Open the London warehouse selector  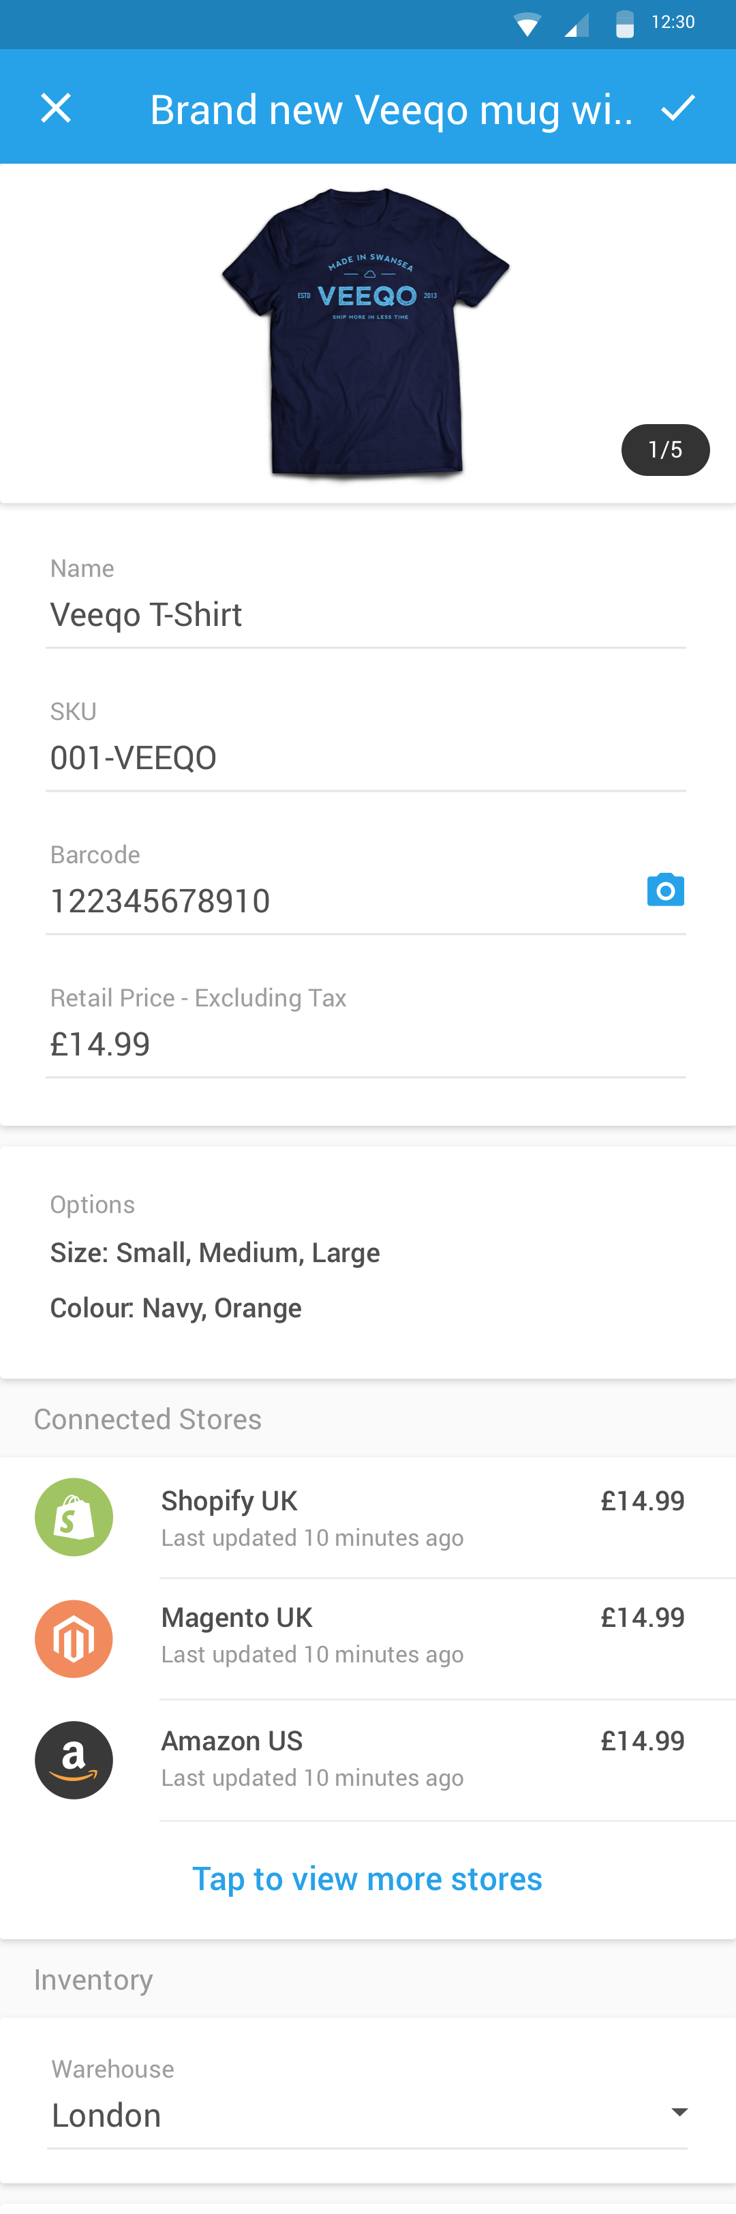367,2114
